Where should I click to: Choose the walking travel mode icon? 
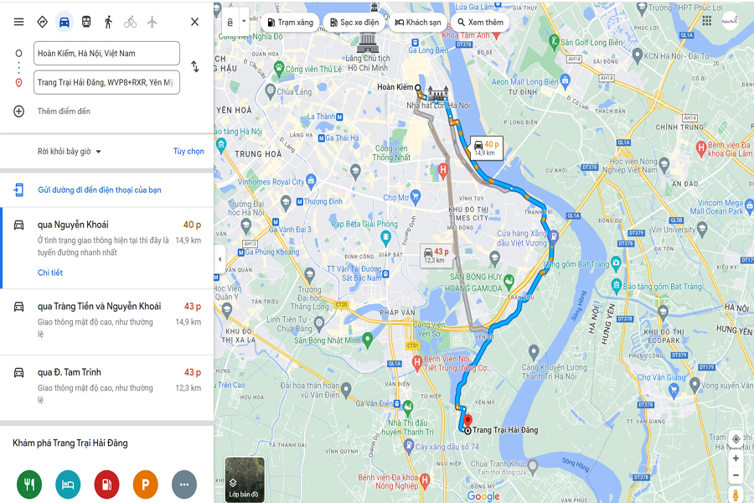(108, 22)
